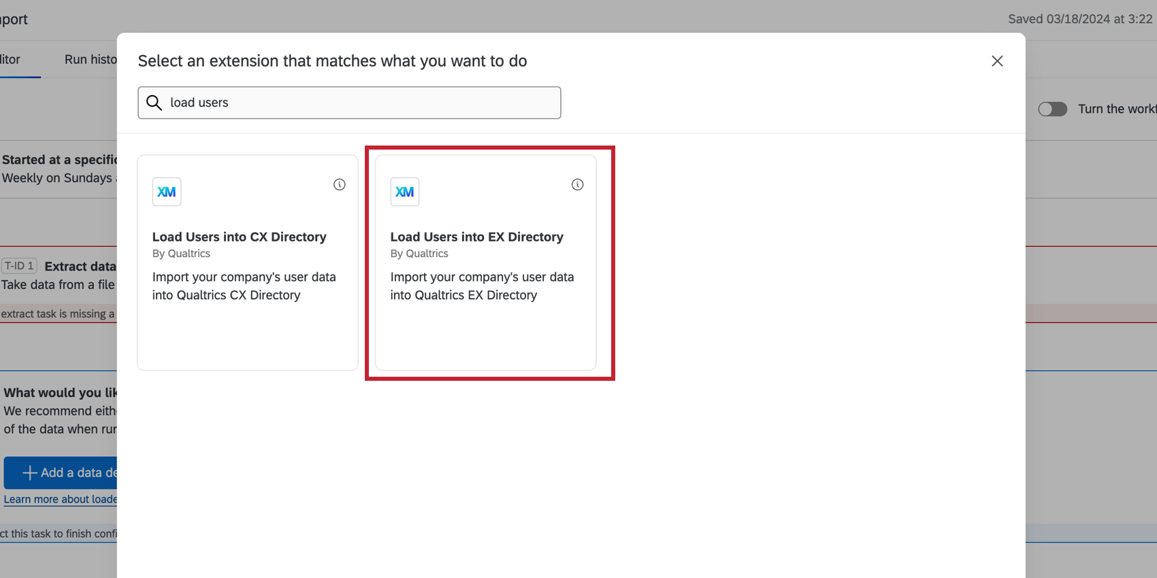This screenshot has width=1157, height=578.
Task: Click the XM logo on CX Directory card
Action: tap(167, 192)
